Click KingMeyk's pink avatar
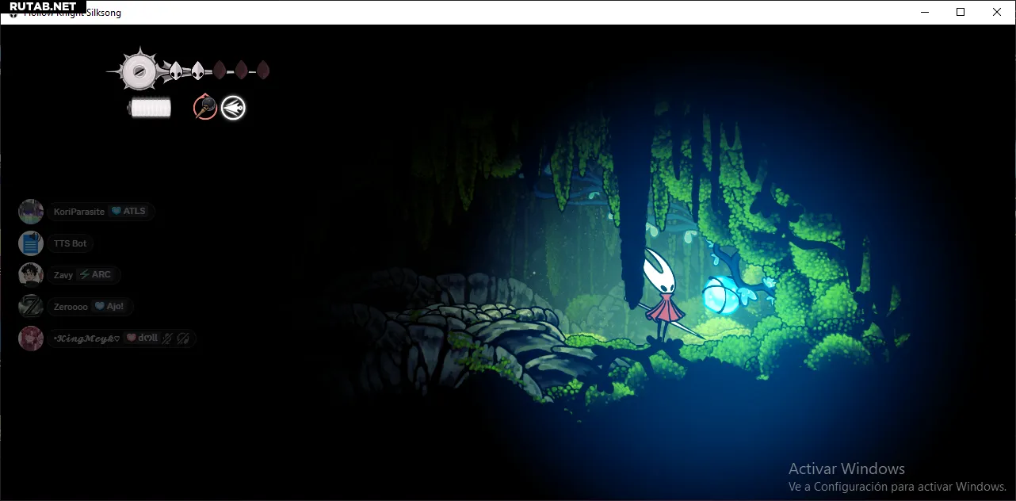Viewport: 1016px width, 501px height. (x=31, y=338)
